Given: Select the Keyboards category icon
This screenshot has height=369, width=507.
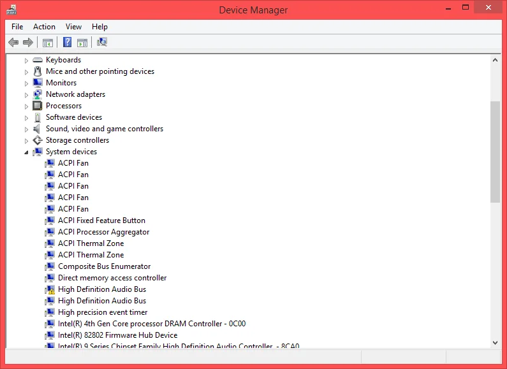Looking at the screenshot, I should click(x=38, y=60).
